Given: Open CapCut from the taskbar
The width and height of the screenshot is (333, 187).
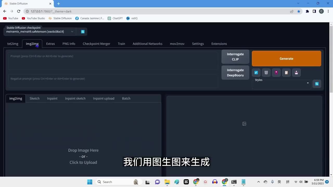Looking at the screenshot, I should [x=186, y=182].
